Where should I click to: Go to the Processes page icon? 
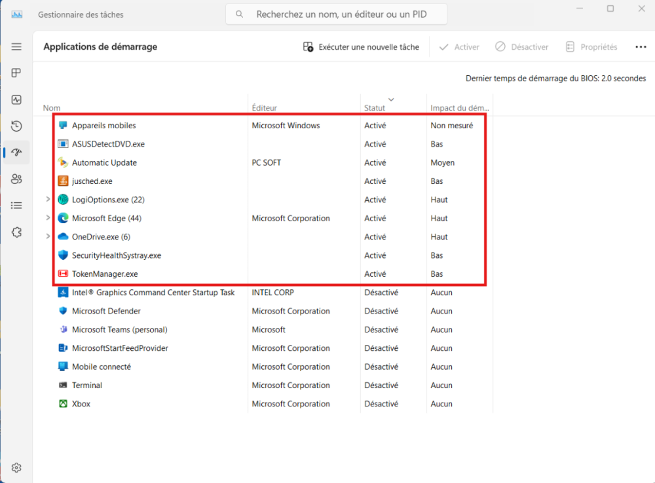click(16, 73)
